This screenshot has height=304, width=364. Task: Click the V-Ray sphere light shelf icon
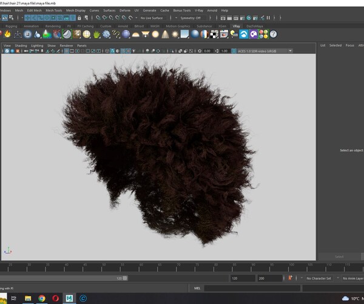pos(155,34)
